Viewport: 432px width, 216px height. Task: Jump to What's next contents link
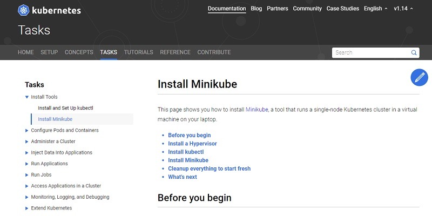[183, 177]
